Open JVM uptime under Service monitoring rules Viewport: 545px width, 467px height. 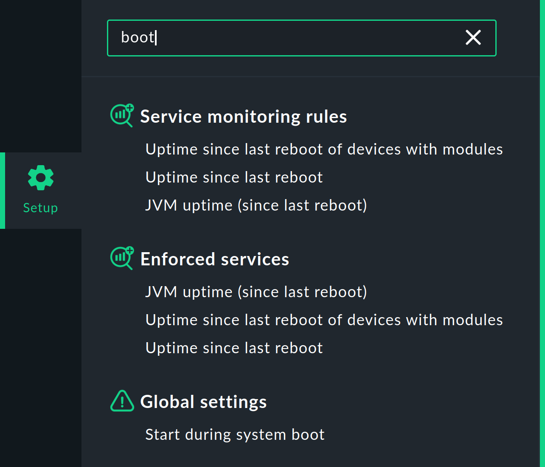(256, 205)
